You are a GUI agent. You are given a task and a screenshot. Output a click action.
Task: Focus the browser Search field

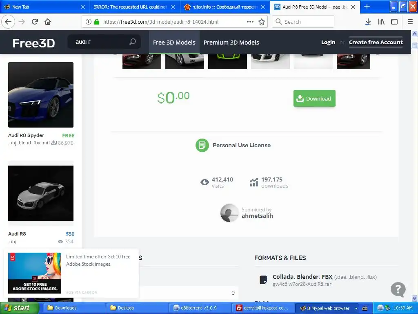303,22
